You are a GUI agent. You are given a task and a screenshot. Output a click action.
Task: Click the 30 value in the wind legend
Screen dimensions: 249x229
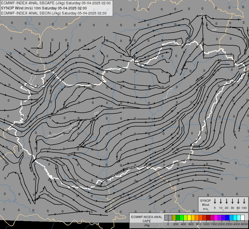pyautogui.click(x=232, y=208)
